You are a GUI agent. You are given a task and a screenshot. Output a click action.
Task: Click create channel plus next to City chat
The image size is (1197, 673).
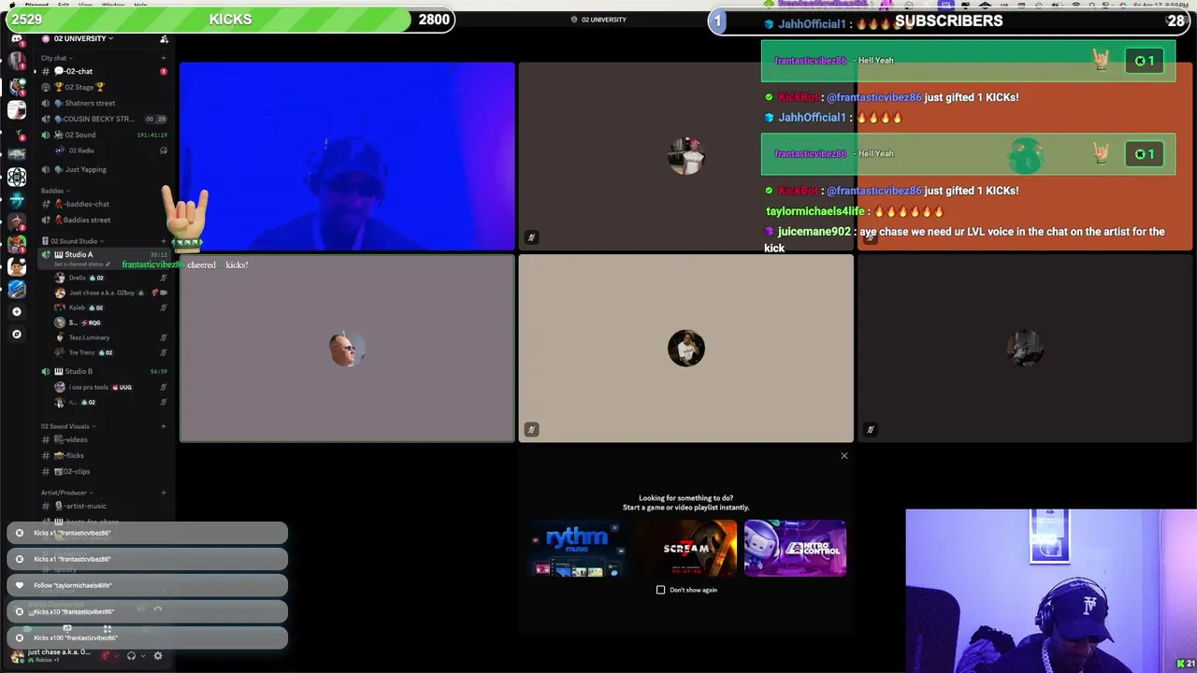[164, 58]
